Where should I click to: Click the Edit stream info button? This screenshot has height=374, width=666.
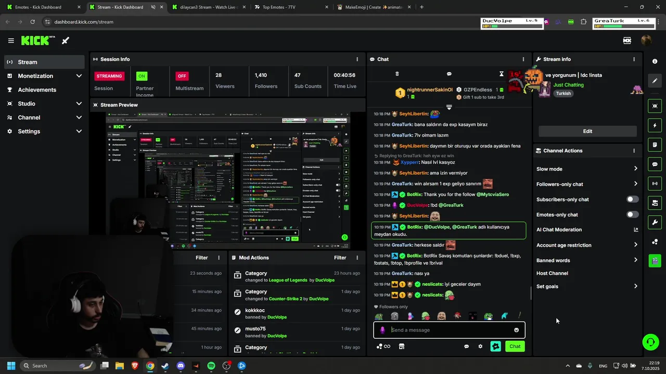pos(587,131)
